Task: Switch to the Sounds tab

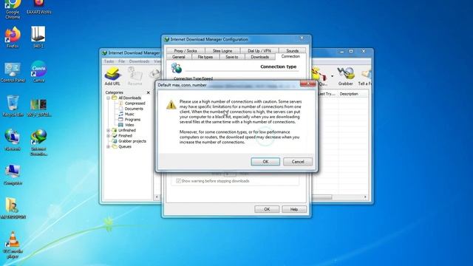Action: click(x=292, y=51)
